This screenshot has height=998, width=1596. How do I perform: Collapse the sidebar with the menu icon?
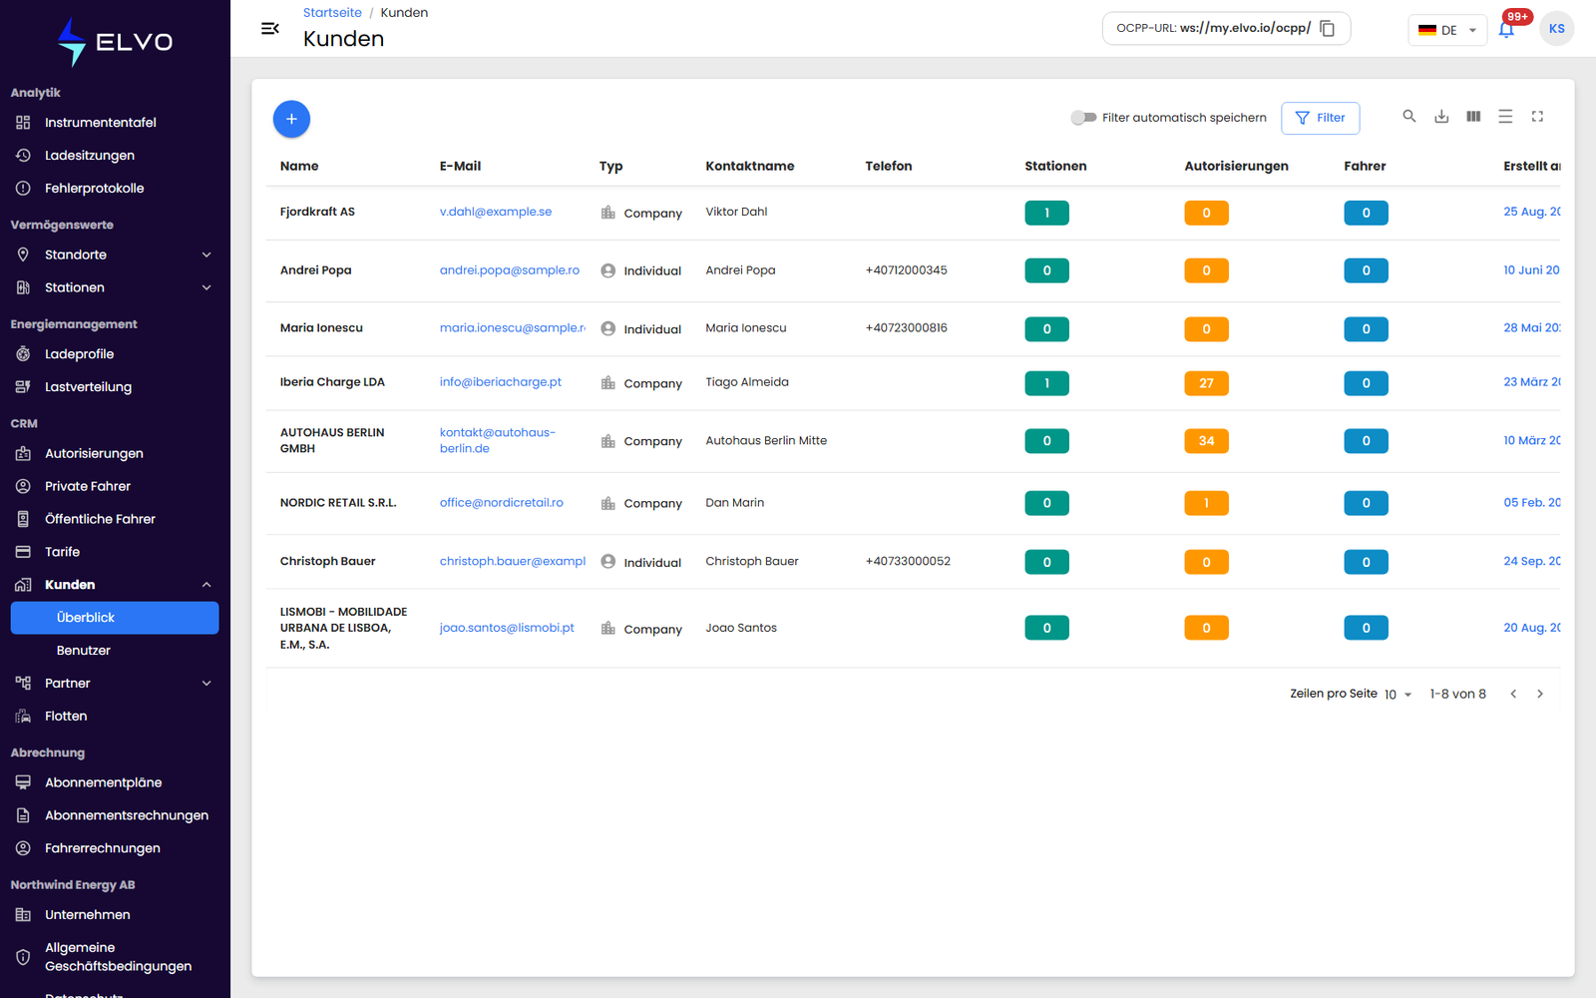tap(269, 29)
